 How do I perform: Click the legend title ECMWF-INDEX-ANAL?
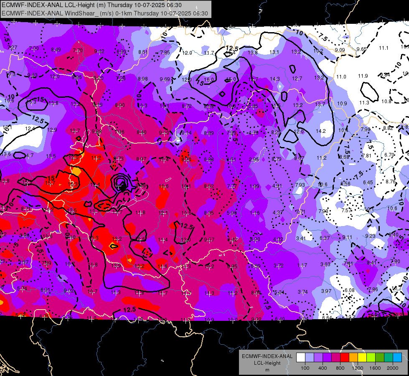267,356
